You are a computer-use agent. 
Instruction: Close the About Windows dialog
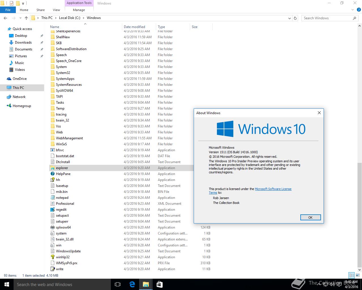319,113
